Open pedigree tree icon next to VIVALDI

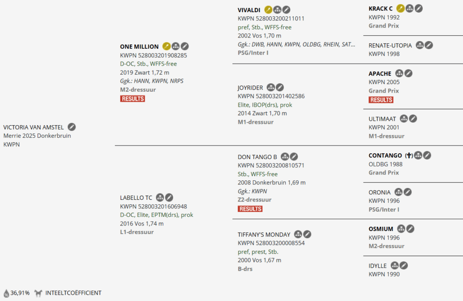click(x=277, y=9)
